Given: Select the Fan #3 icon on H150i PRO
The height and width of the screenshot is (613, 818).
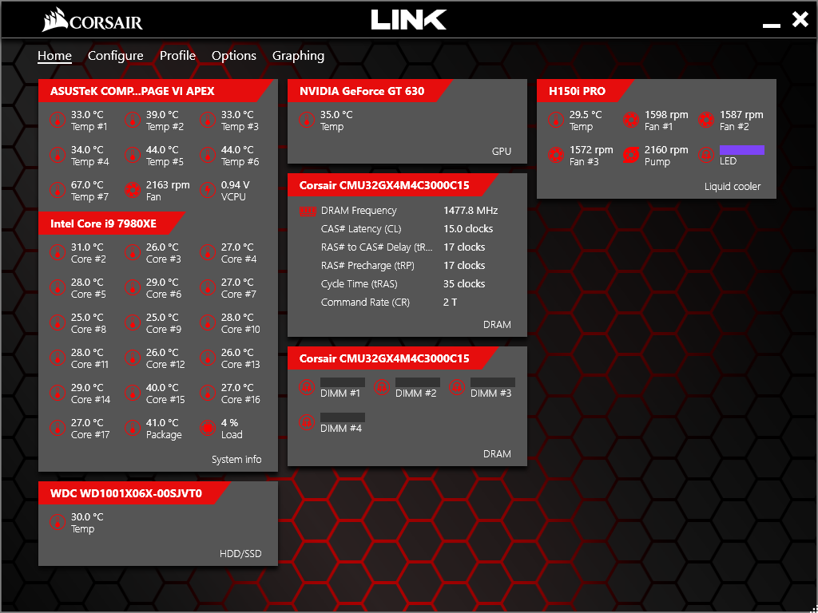Looking at the screenshot, I should (x=556, y=156).
